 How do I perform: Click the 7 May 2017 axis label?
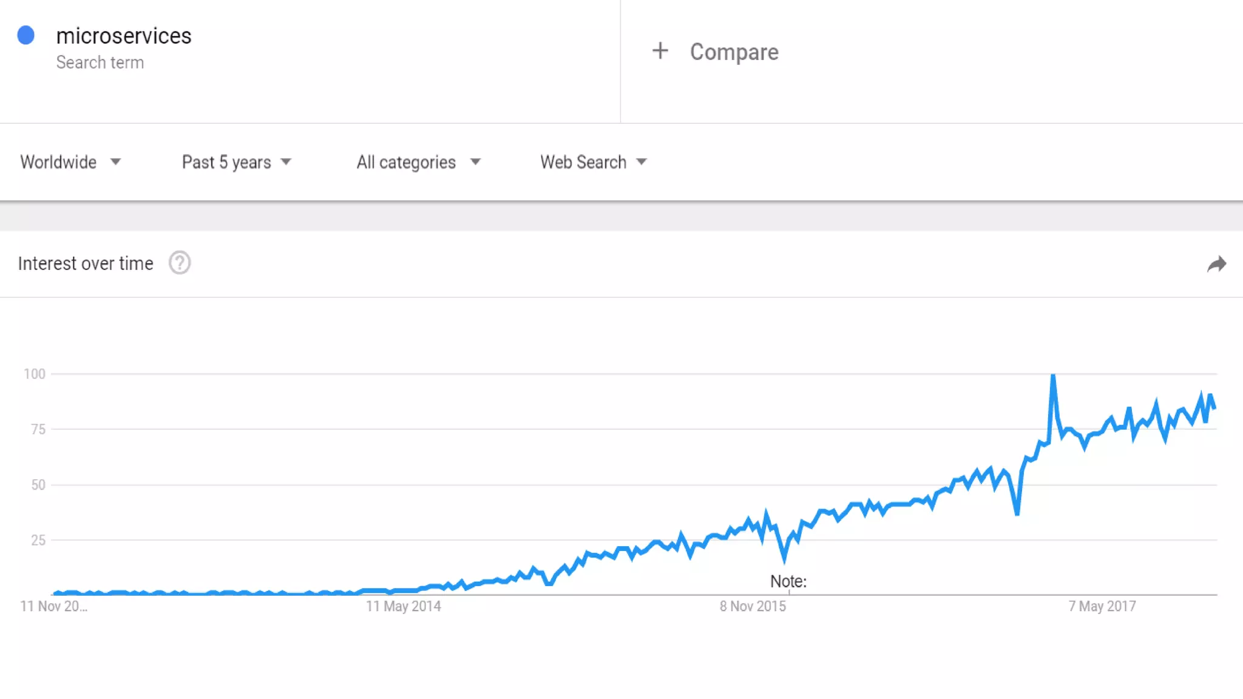pos(1102,606)
